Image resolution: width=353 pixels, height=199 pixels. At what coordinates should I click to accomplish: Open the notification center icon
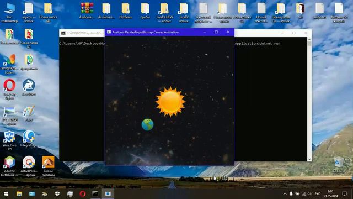(344, 194)
